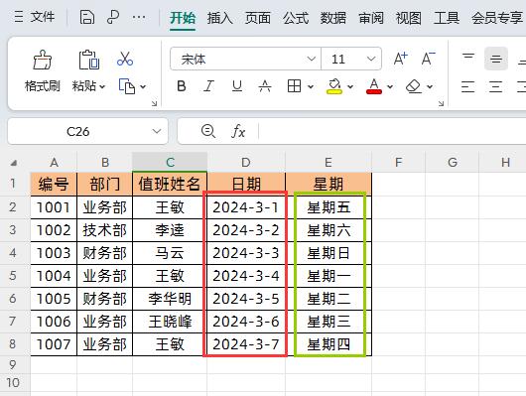Click the increase font size icon
The image size is (526, 396).
click(401, 59)
